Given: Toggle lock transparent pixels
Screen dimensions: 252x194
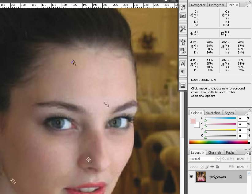Looking at the screenshot, I should click(201, 167).
